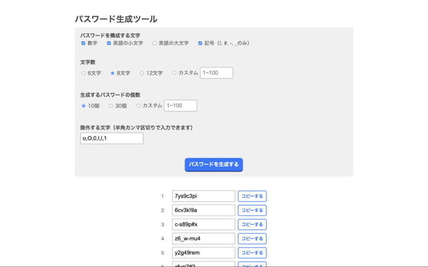428x267 pixels.
Task: Choose カスタム password count radio
Action: click(x=138, y=106)
